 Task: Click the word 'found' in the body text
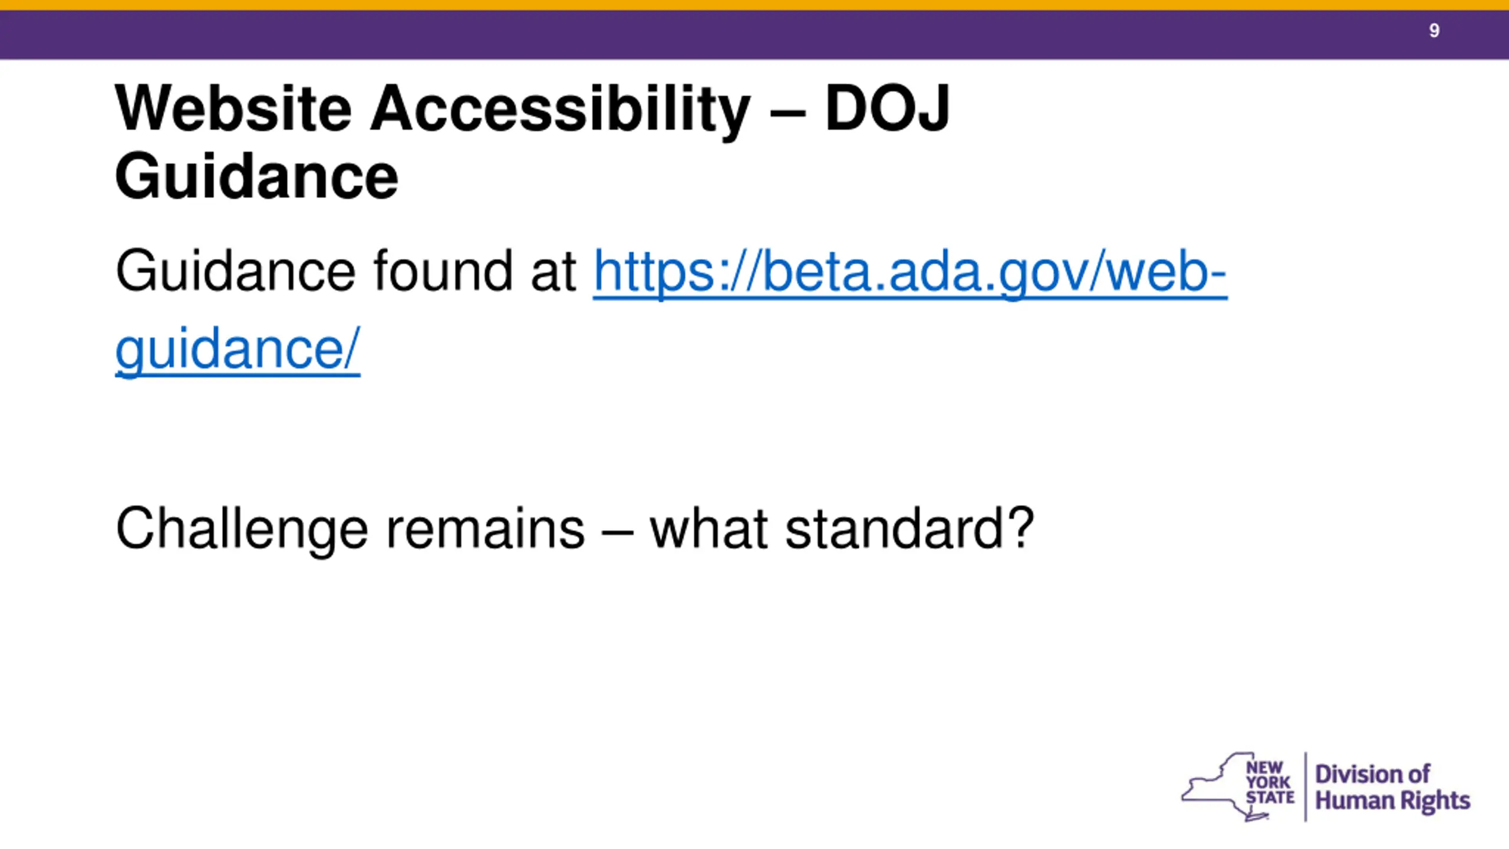[x=443, y=272]
